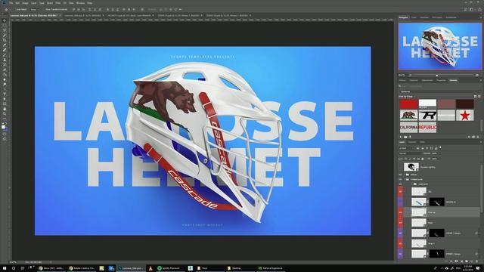Select the Clone Stamp tool
This screenshot has width=484, height=272.
click(x=5, y=60)
